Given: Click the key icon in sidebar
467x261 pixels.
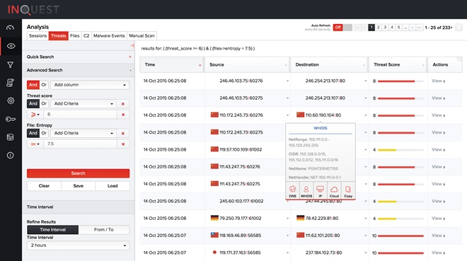Looking at the screenshot, I should point(11,119).
